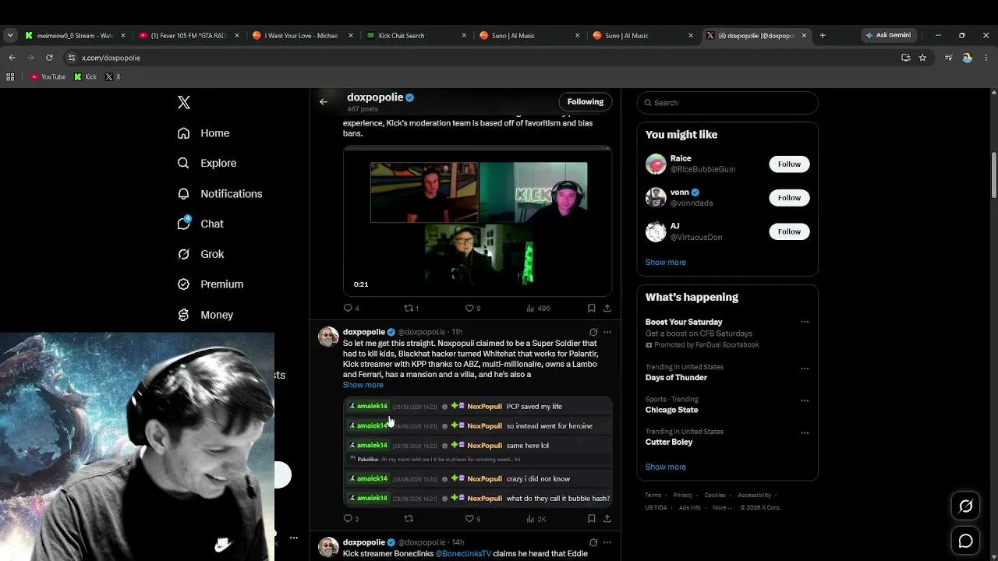Open the Days of Thunder trending topic
Viewport: 998px width, 561px height.
(x=676, y=378)
